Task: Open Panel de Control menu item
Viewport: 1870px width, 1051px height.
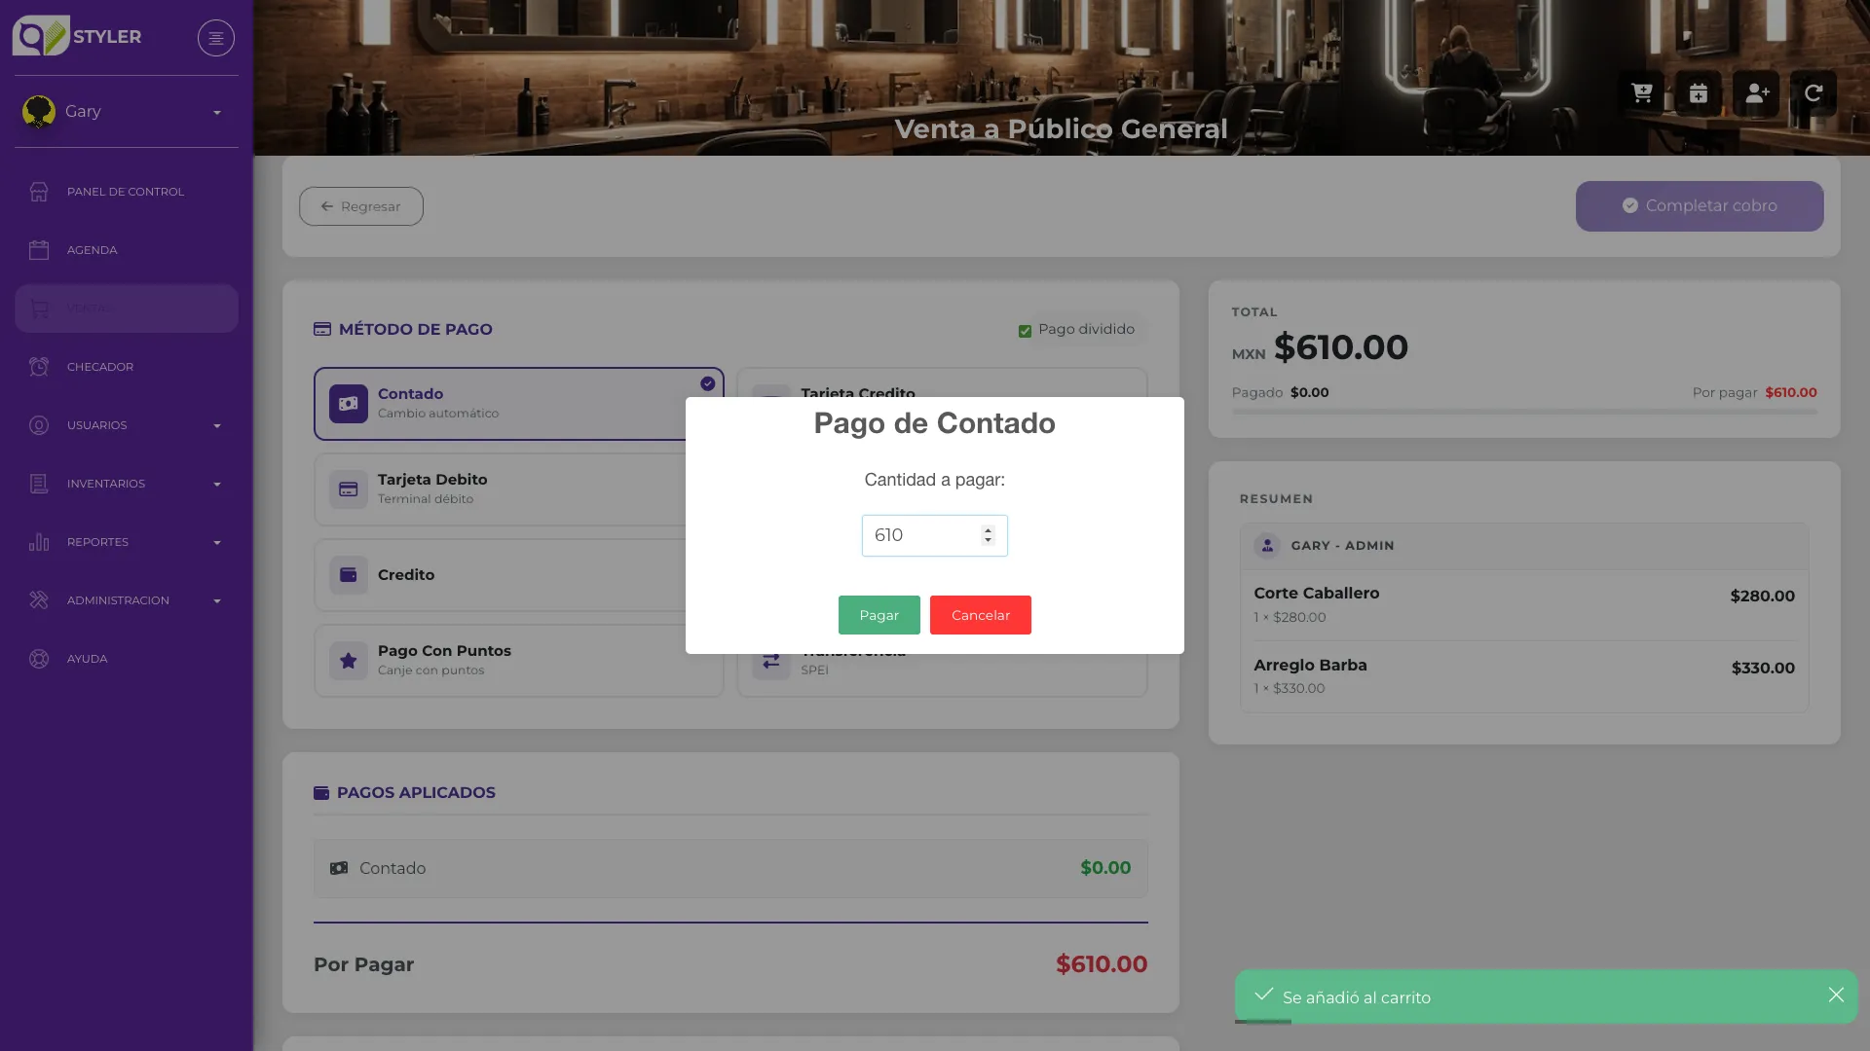Action: (x=127, y=192)
